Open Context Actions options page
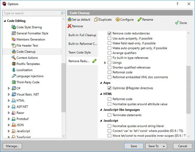The width and height of the screenshot is (195, 152). click(x=27, y=58)
